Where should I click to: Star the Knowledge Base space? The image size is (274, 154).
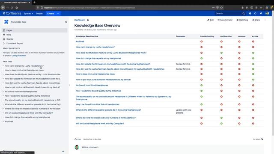[x=66, y=22]
